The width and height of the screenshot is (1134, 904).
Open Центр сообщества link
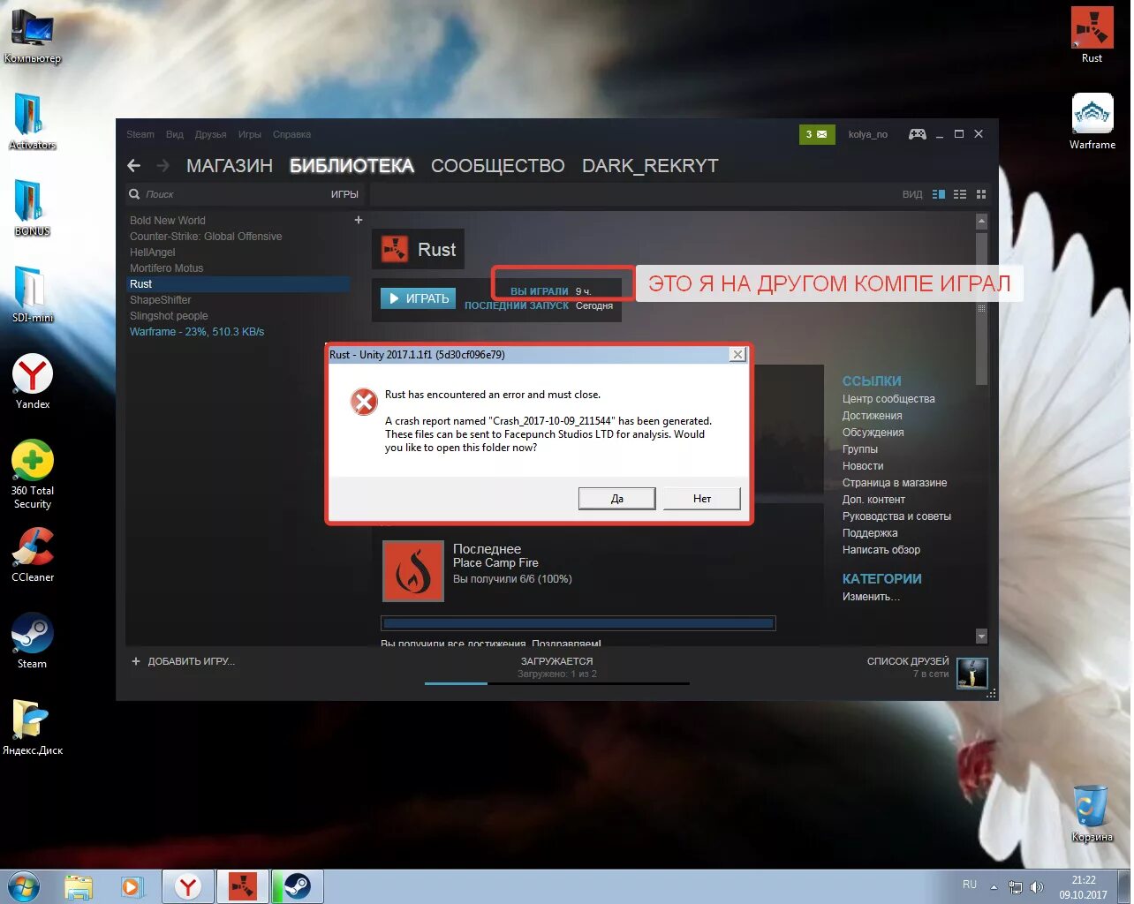888,399
